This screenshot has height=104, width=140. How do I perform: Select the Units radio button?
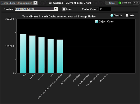pos(127,15)
